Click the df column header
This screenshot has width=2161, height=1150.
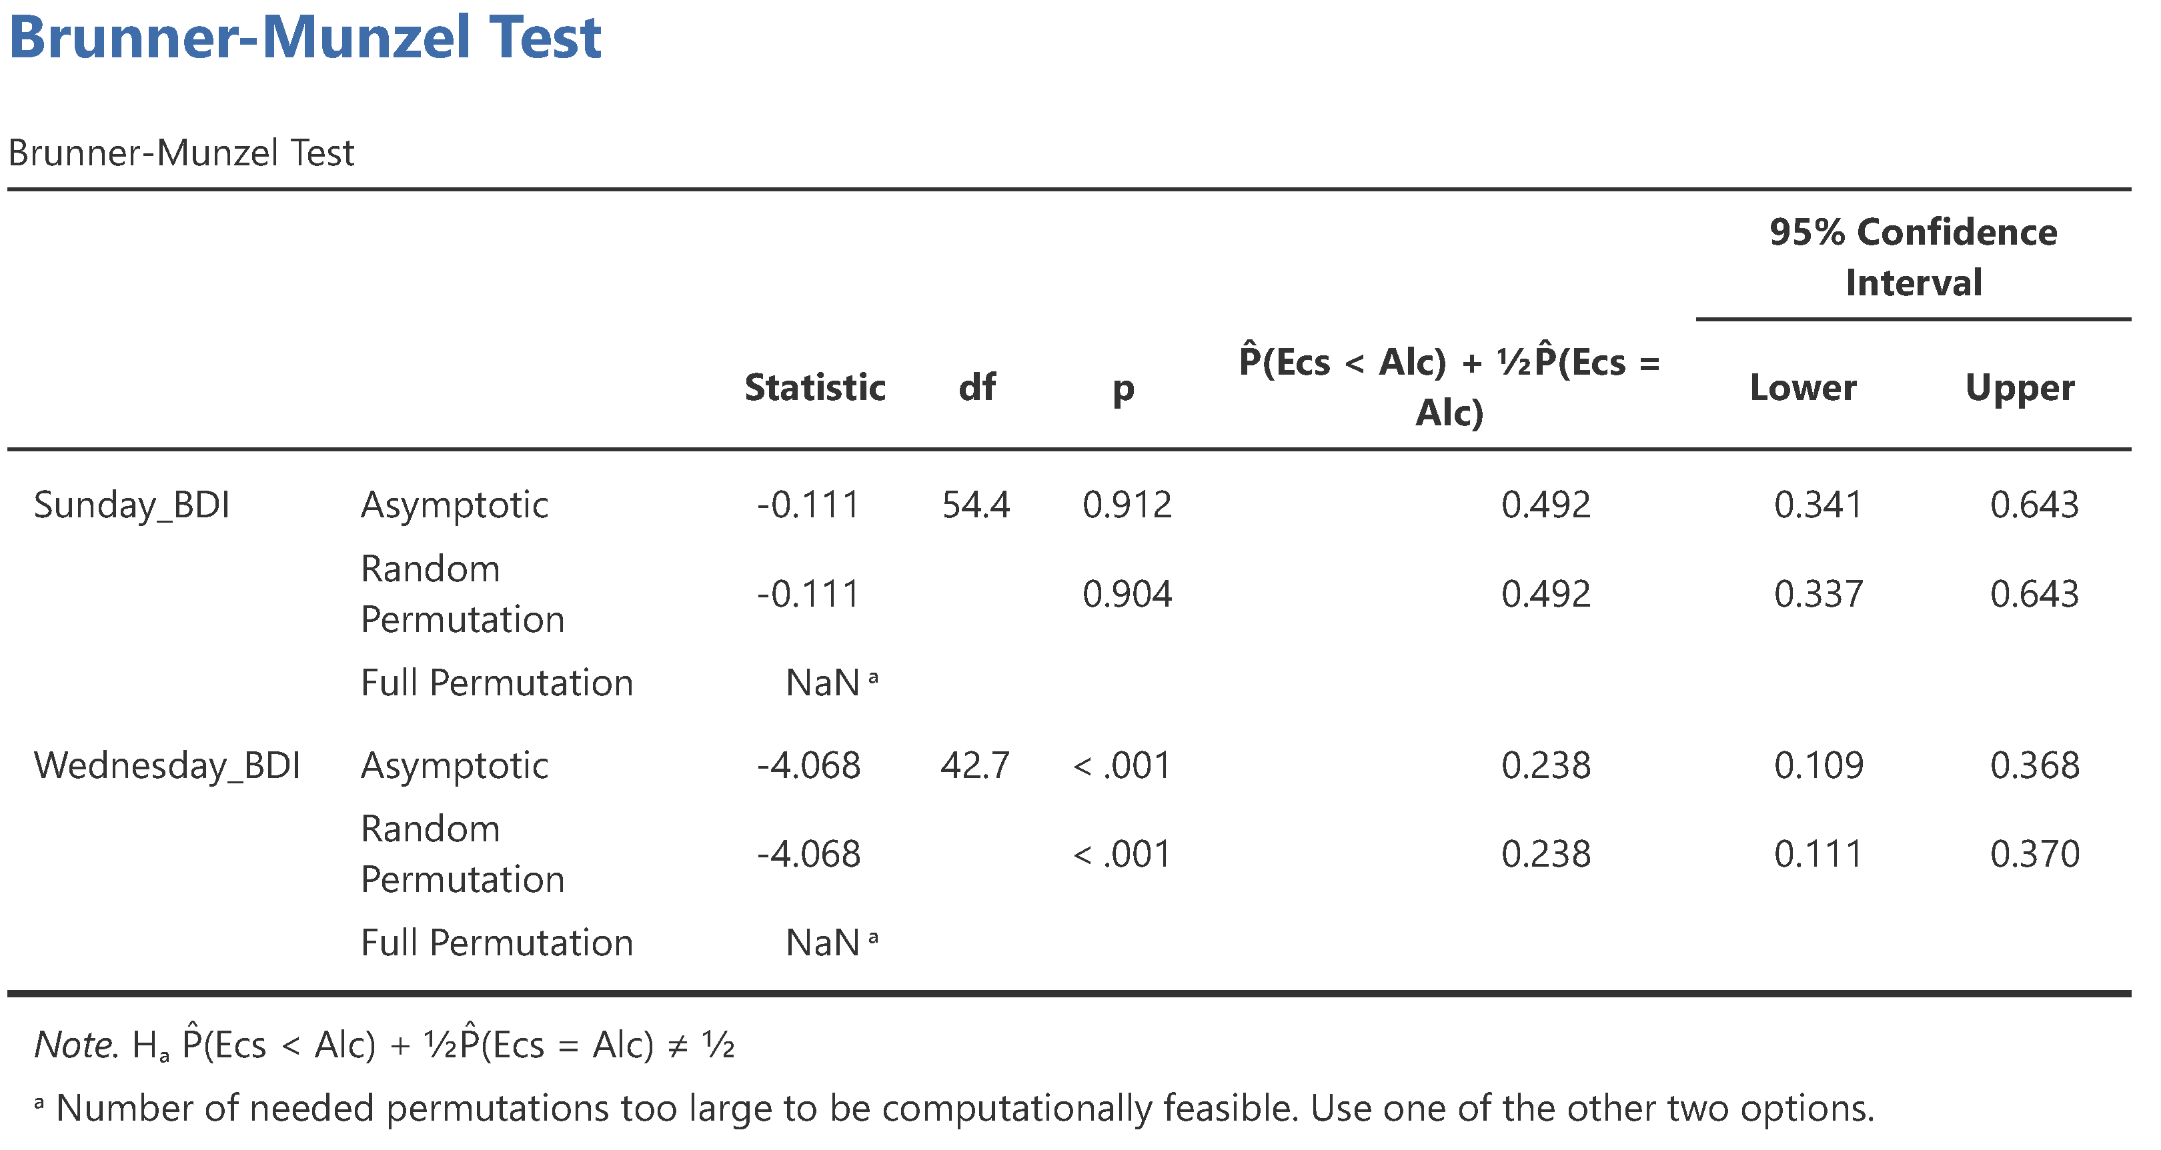pyautogui.click(x=976, y=387)
